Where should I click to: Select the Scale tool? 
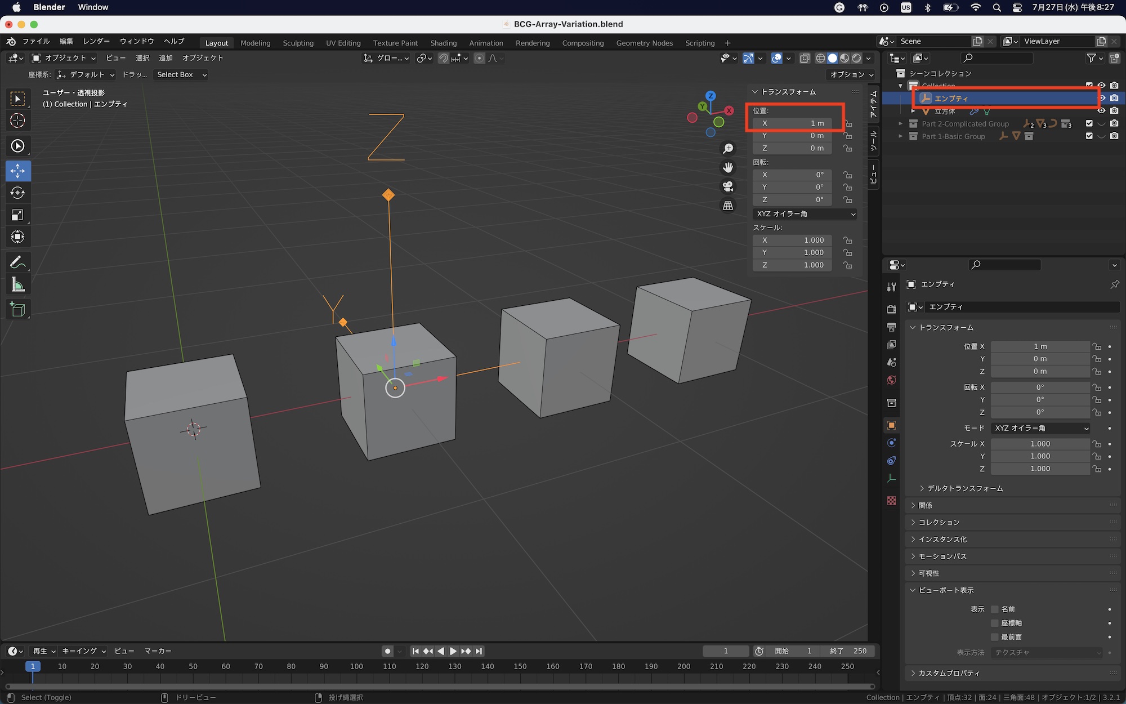coord(17,215)
